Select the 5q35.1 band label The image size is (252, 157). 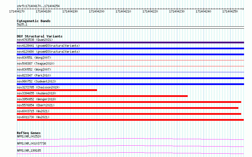tap(22, 24)
